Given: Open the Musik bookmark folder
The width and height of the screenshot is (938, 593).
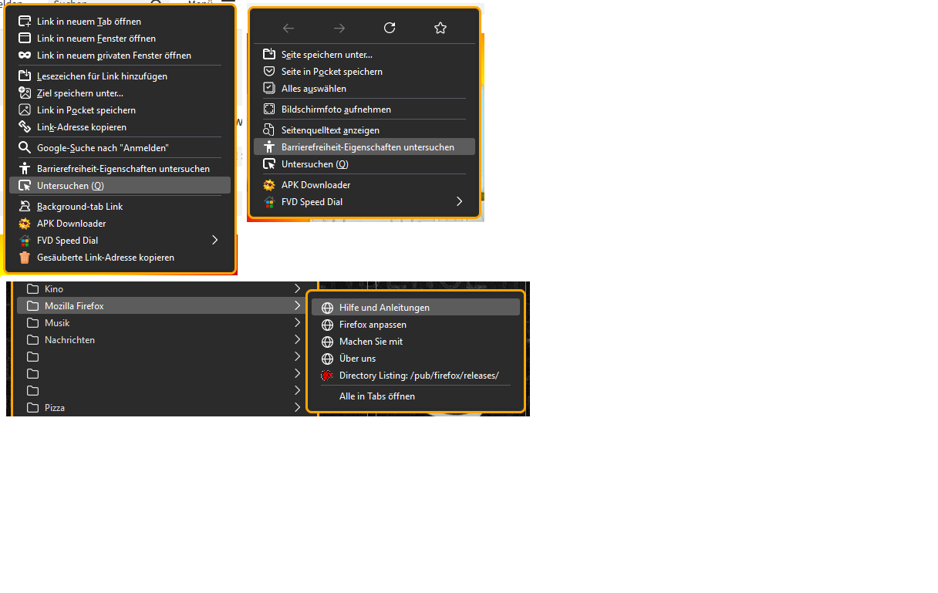Looking at the screenshot, I should click(162, 323).
